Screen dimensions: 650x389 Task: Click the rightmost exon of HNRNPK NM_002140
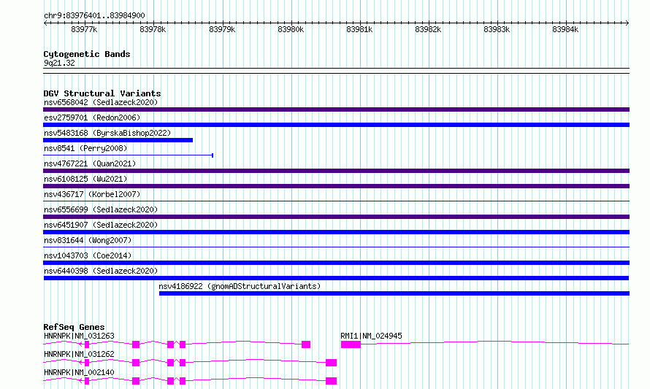pyautogui.click(x=332, y=381)
